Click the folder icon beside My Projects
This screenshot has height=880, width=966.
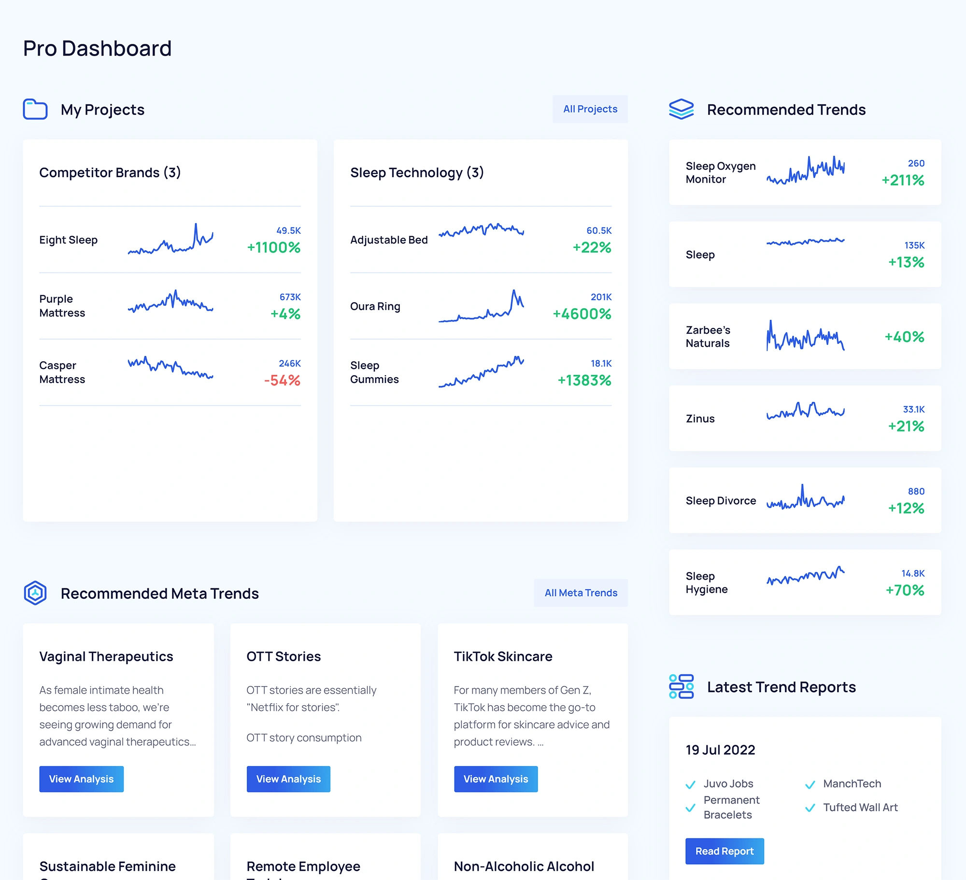pos(35,110)
